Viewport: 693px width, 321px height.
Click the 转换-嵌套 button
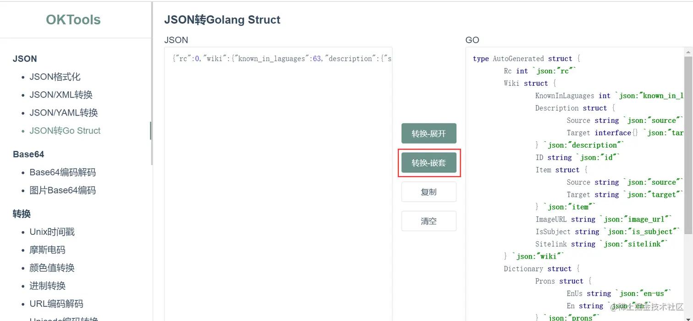tap(429, 163)
